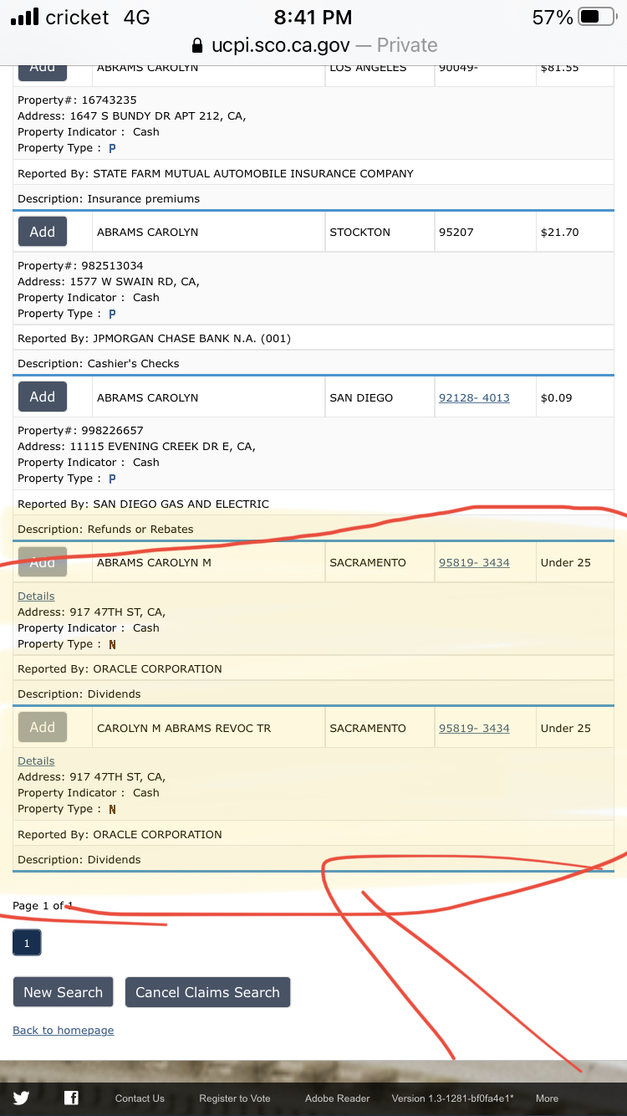The height and width of the screenshot is (1116, 627).
Task: Click property type P for Bundy Dr property
Action: click(112, 148)
